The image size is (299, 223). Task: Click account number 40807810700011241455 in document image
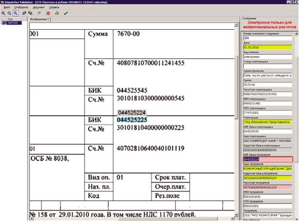pos(151,63)
